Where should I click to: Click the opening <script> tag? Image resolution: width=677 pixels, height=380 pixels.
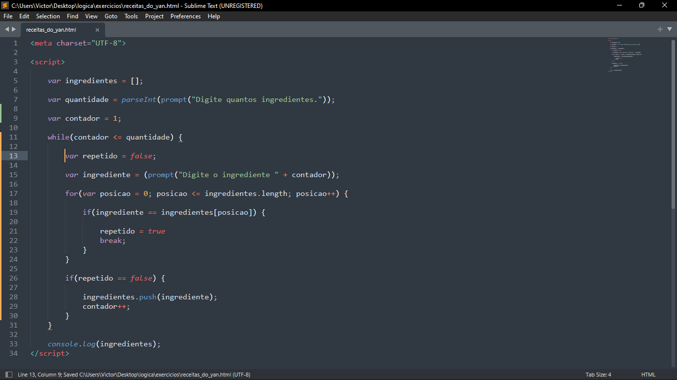pyautogui.click(x=48, y=62)
